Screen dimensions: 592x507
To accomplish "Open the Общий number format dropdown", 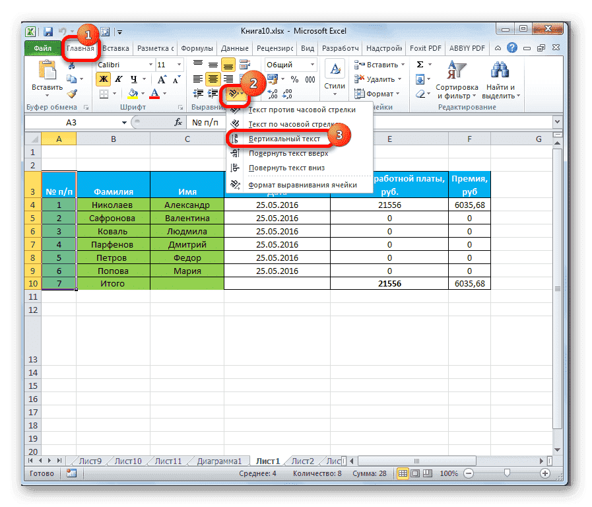I will [x=312, y=65].
